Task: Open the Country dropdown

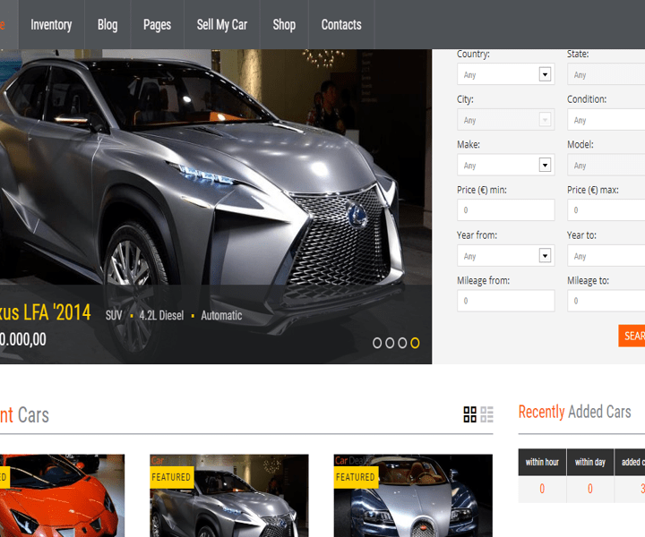Action: (505, 75)
